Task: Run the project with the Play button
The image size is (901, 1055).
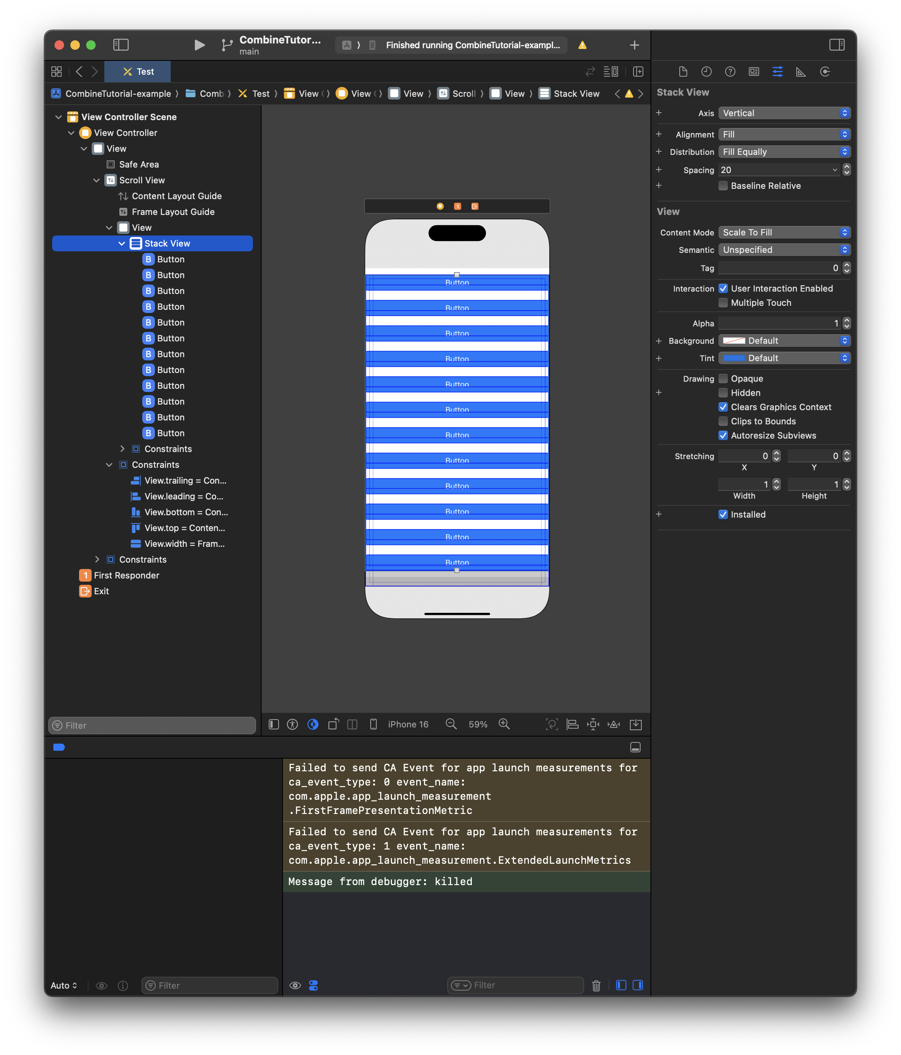Action: coord(199,45)
